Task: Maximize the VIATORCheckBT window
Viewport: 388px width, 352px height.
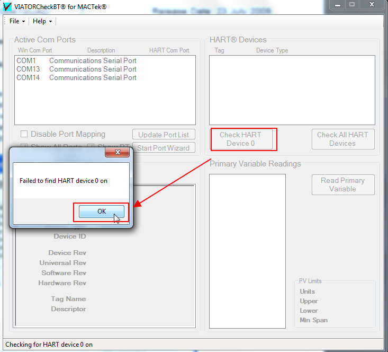Action: [352, 4]
